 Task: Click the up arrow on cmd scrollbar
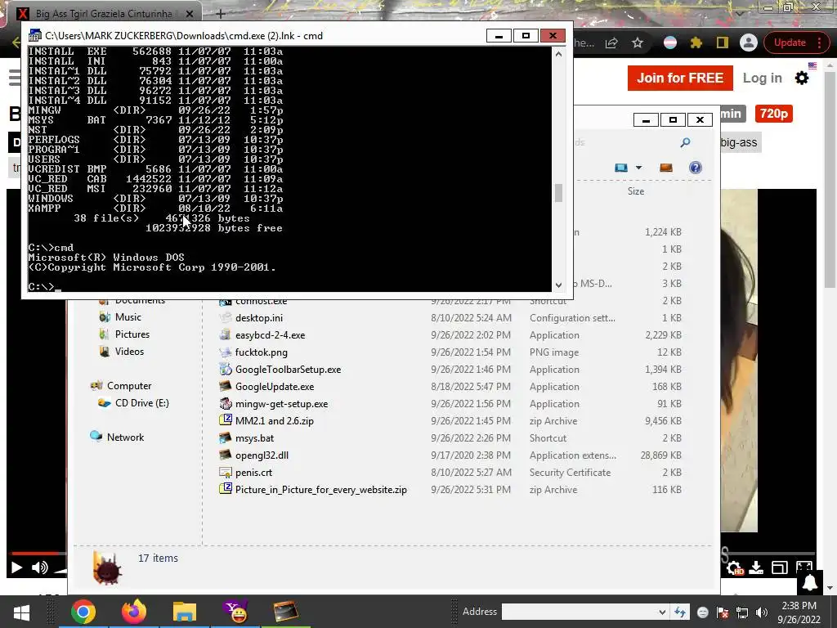[558, 54]
